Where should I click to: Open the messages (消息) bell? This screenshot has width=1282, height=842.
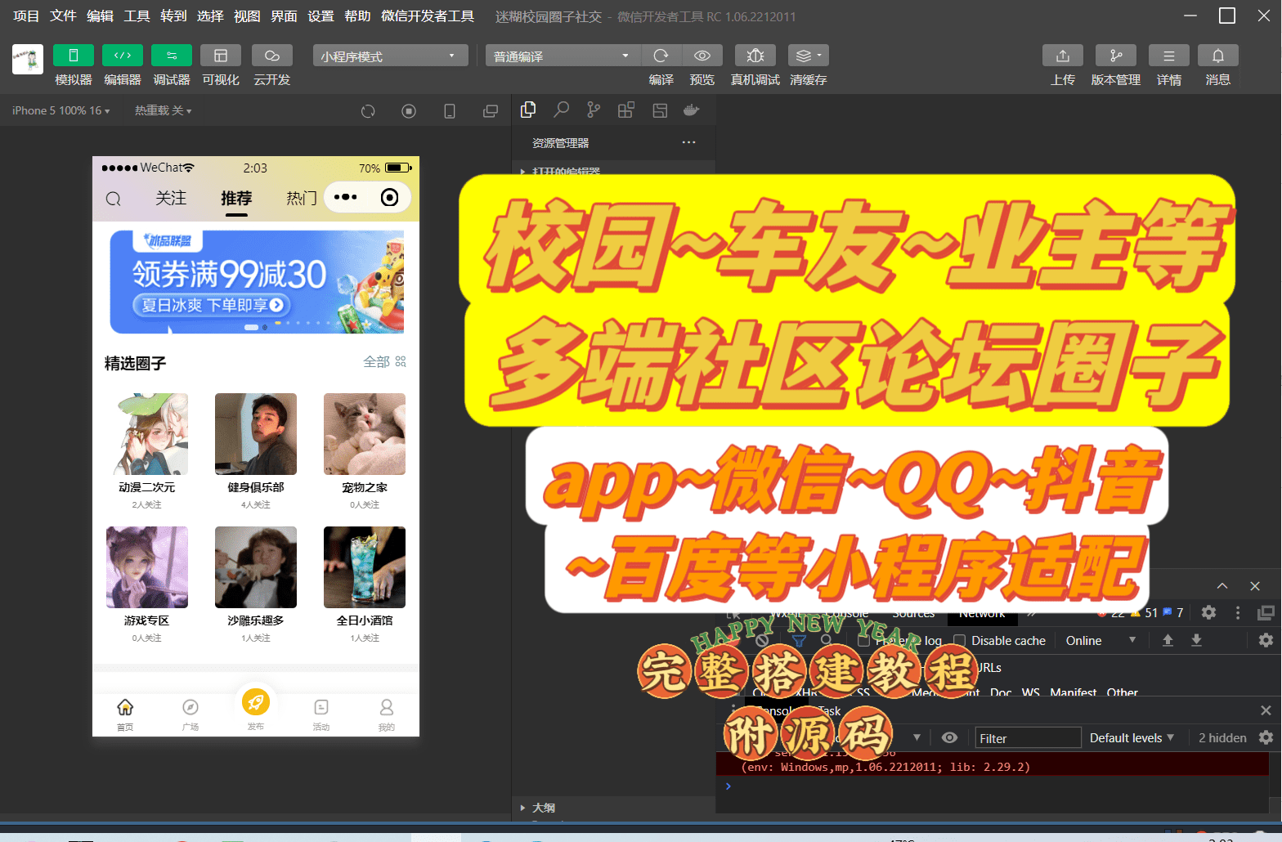tap(1218, 55)
